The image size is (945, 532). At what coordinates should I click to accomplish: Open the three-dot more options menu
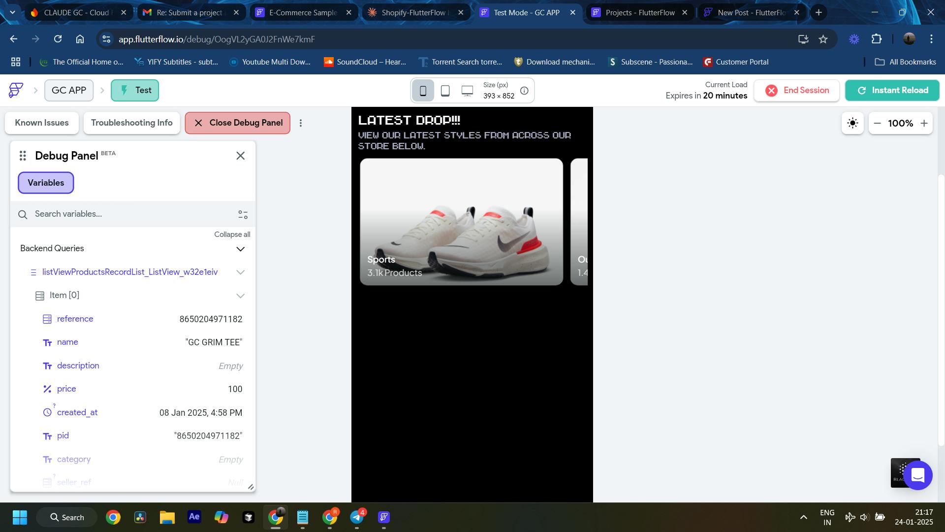pos(301,123)
